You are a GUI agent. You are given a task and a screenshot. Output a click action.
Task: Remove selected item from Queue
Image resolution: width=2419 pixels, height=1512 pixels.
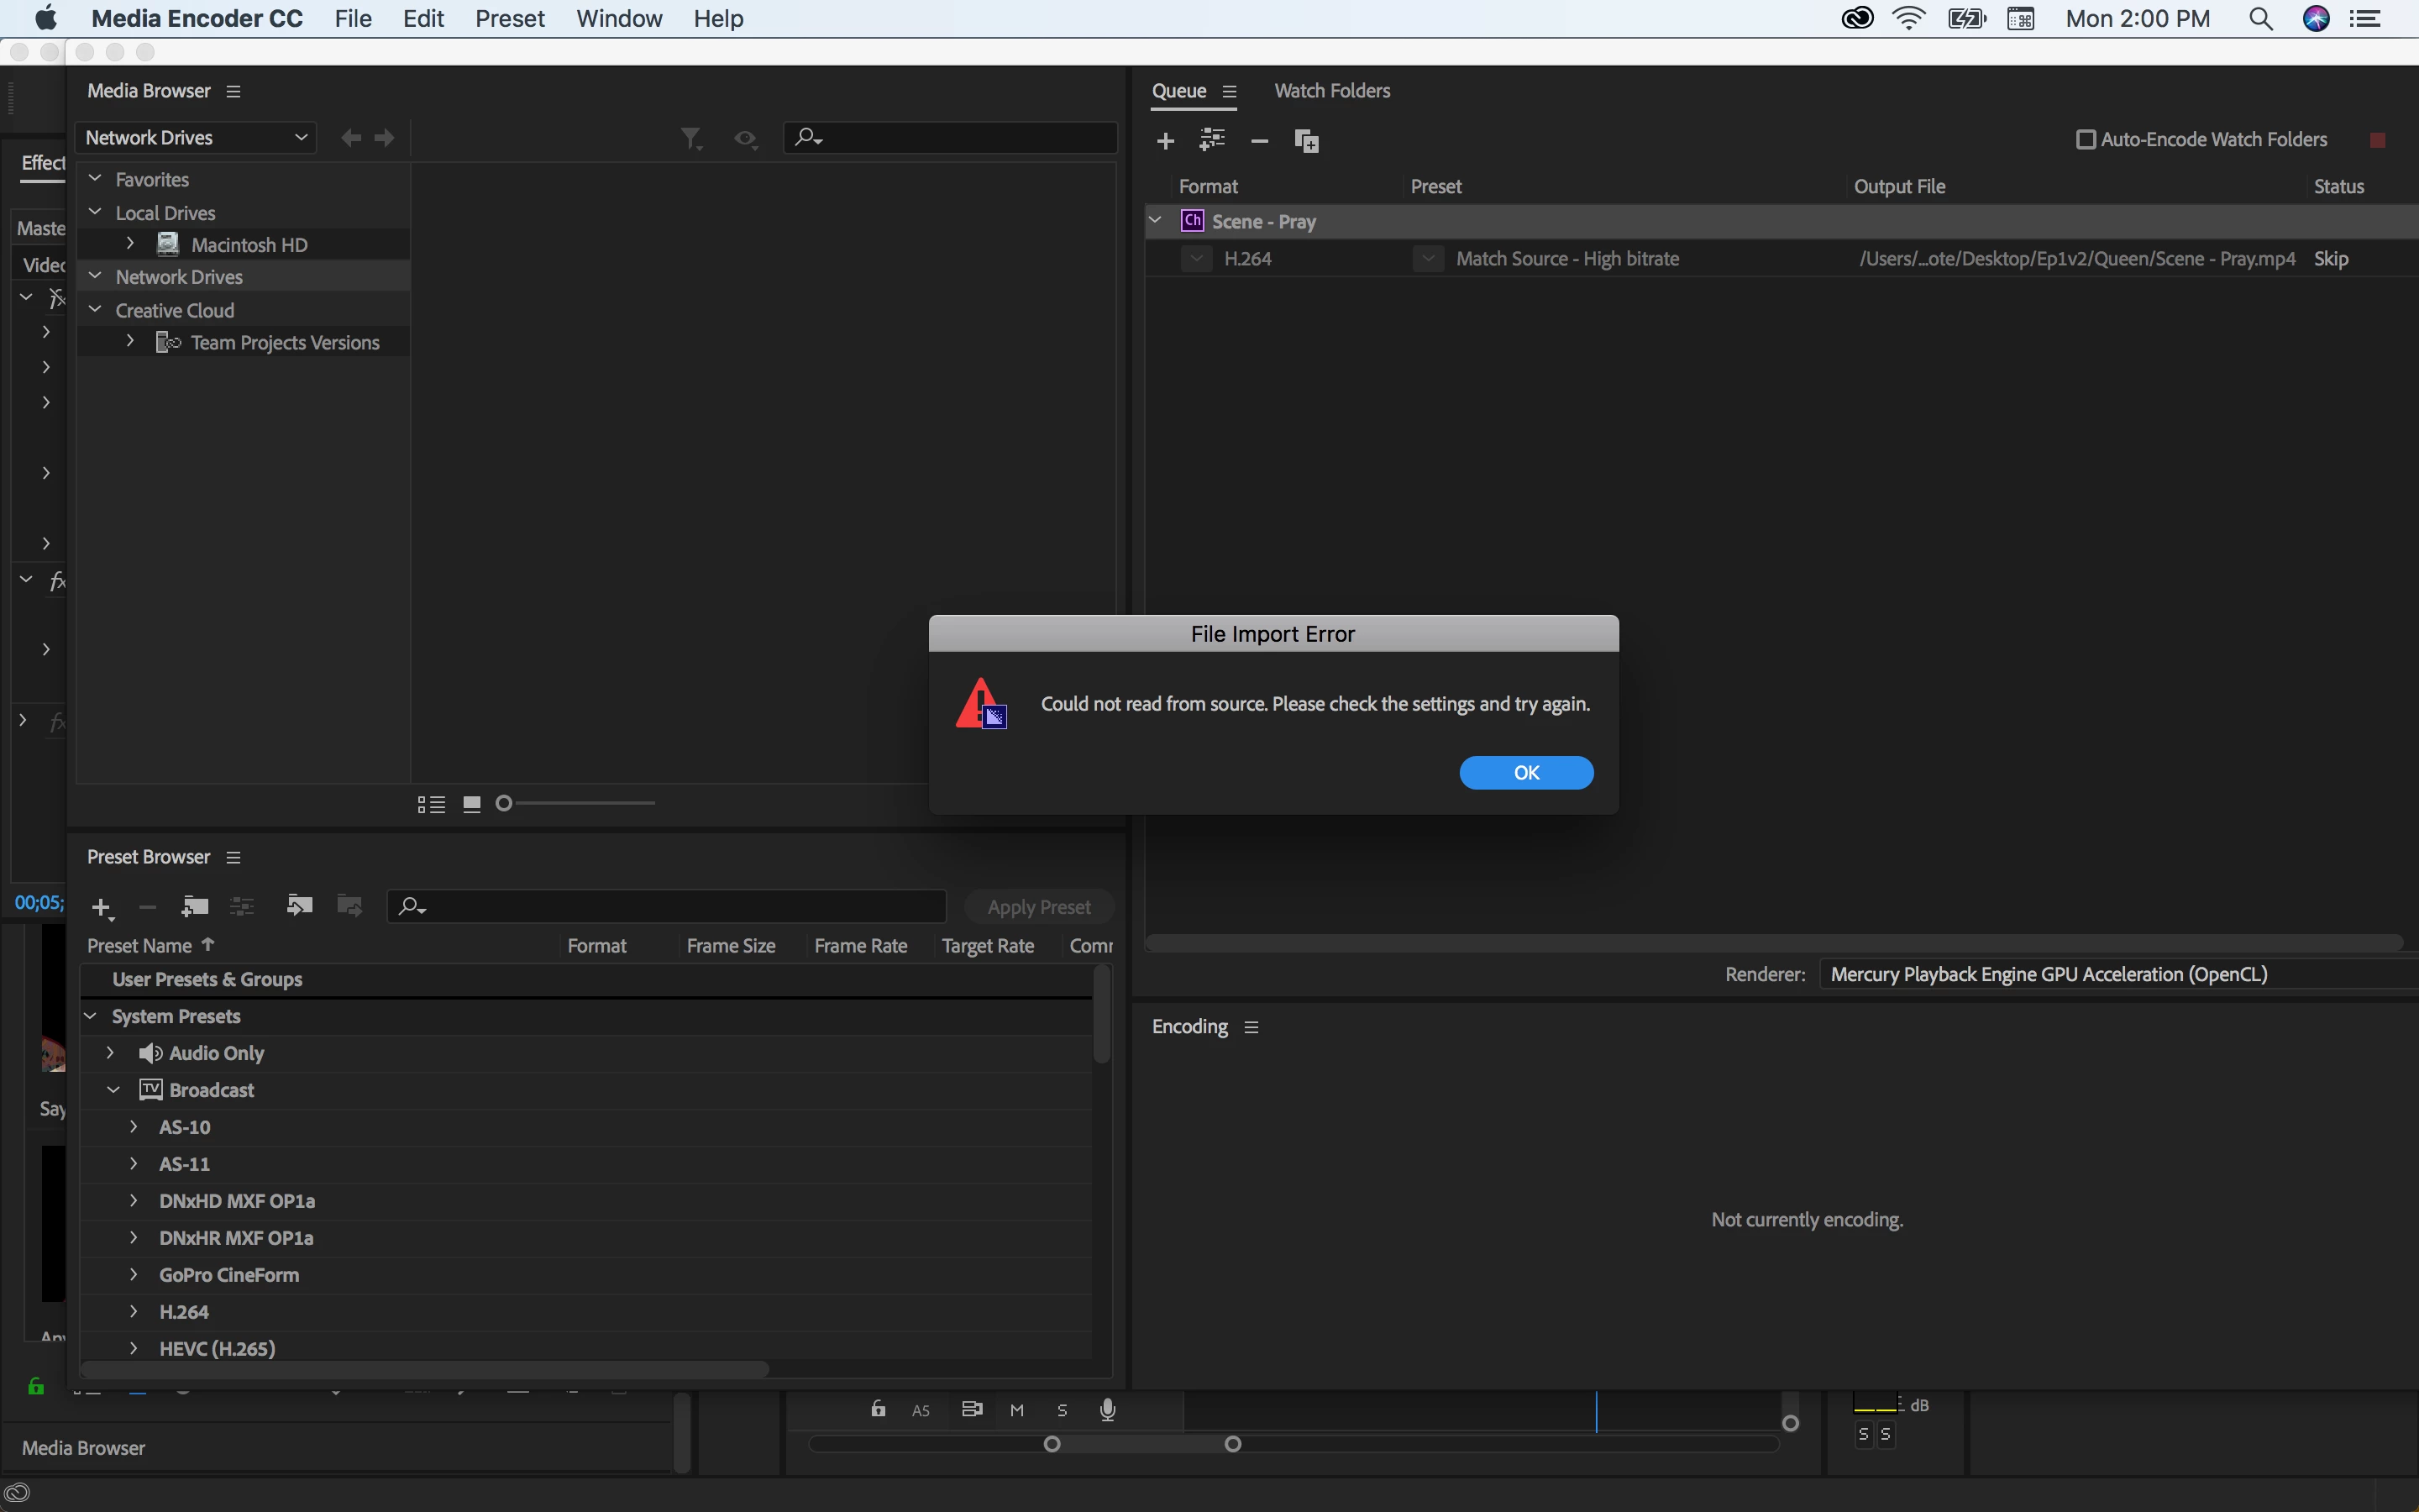[x=1260, y=141]
